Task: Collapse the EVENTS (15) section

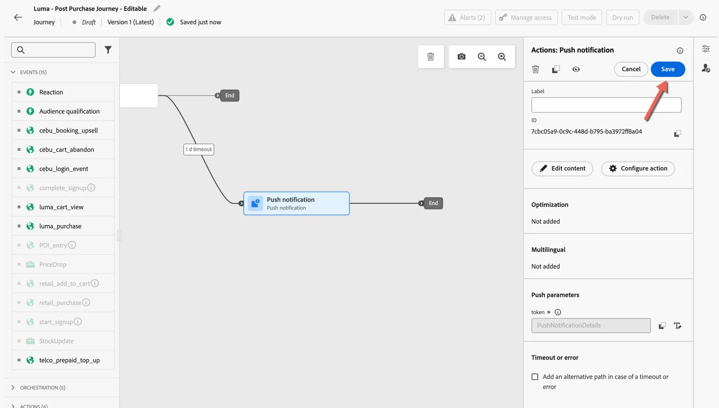Action: click(13, 72)
